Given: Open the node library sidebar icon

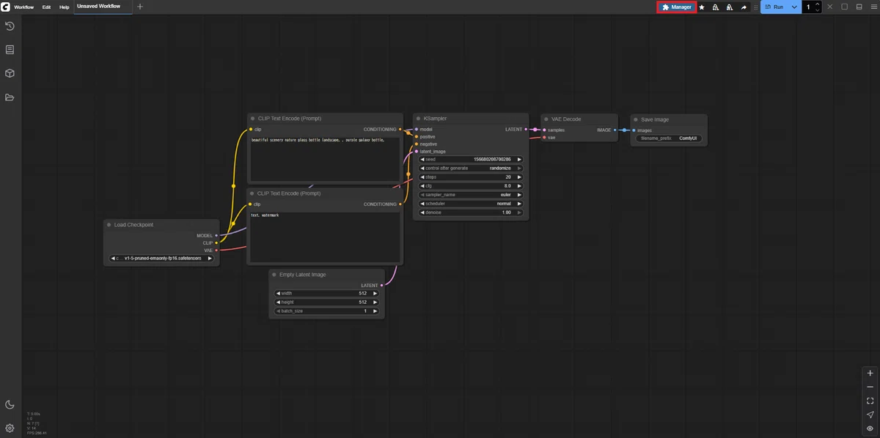Looking at the screenshot, I should pos(10,50).
